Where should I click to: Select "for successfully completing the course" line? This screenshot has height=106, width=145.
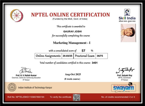coord(71,36)
